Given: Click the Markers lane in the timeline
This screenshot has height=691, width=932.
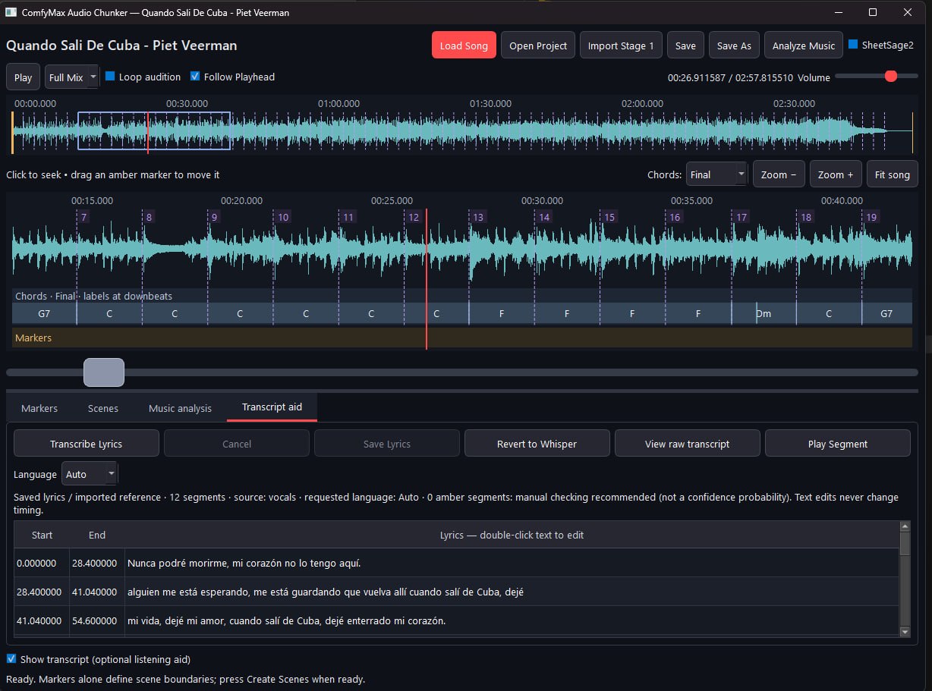Looking at the screenshot, I should pyautogui.click(x=461, y=338).
